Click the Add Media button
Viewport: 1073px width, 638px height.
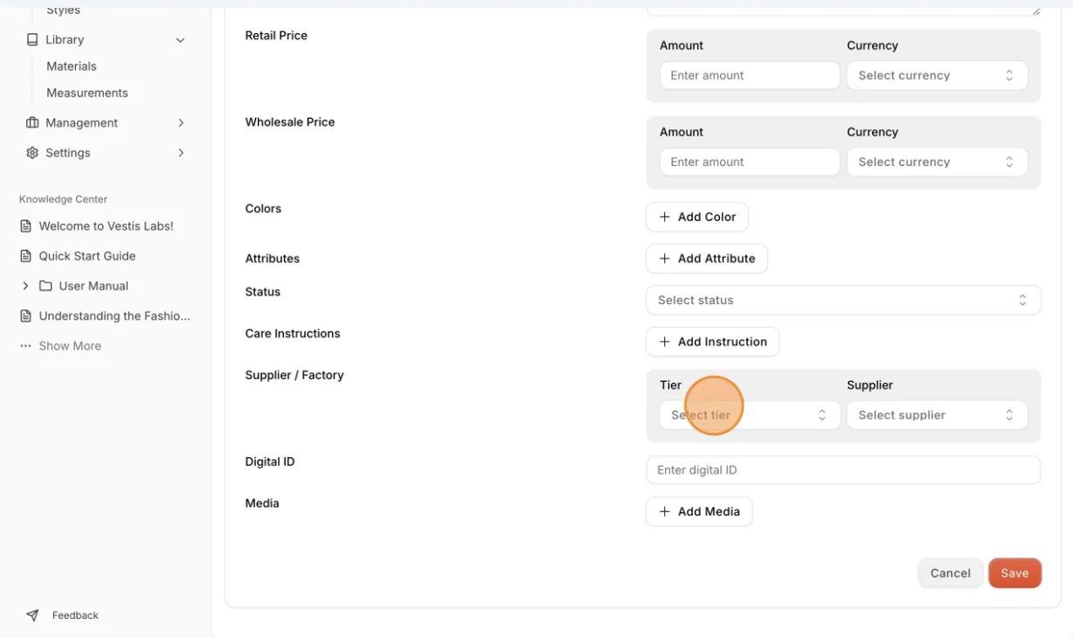pos(699,511)
